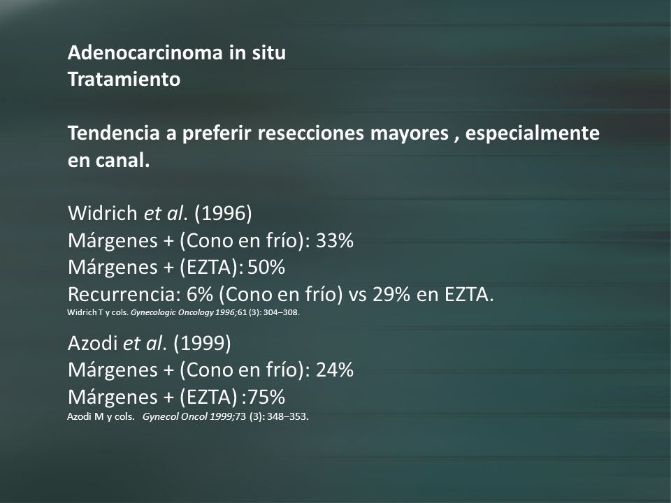
Task: Select the 'Tratamiento' subtitle line
Action: point(124,79)
